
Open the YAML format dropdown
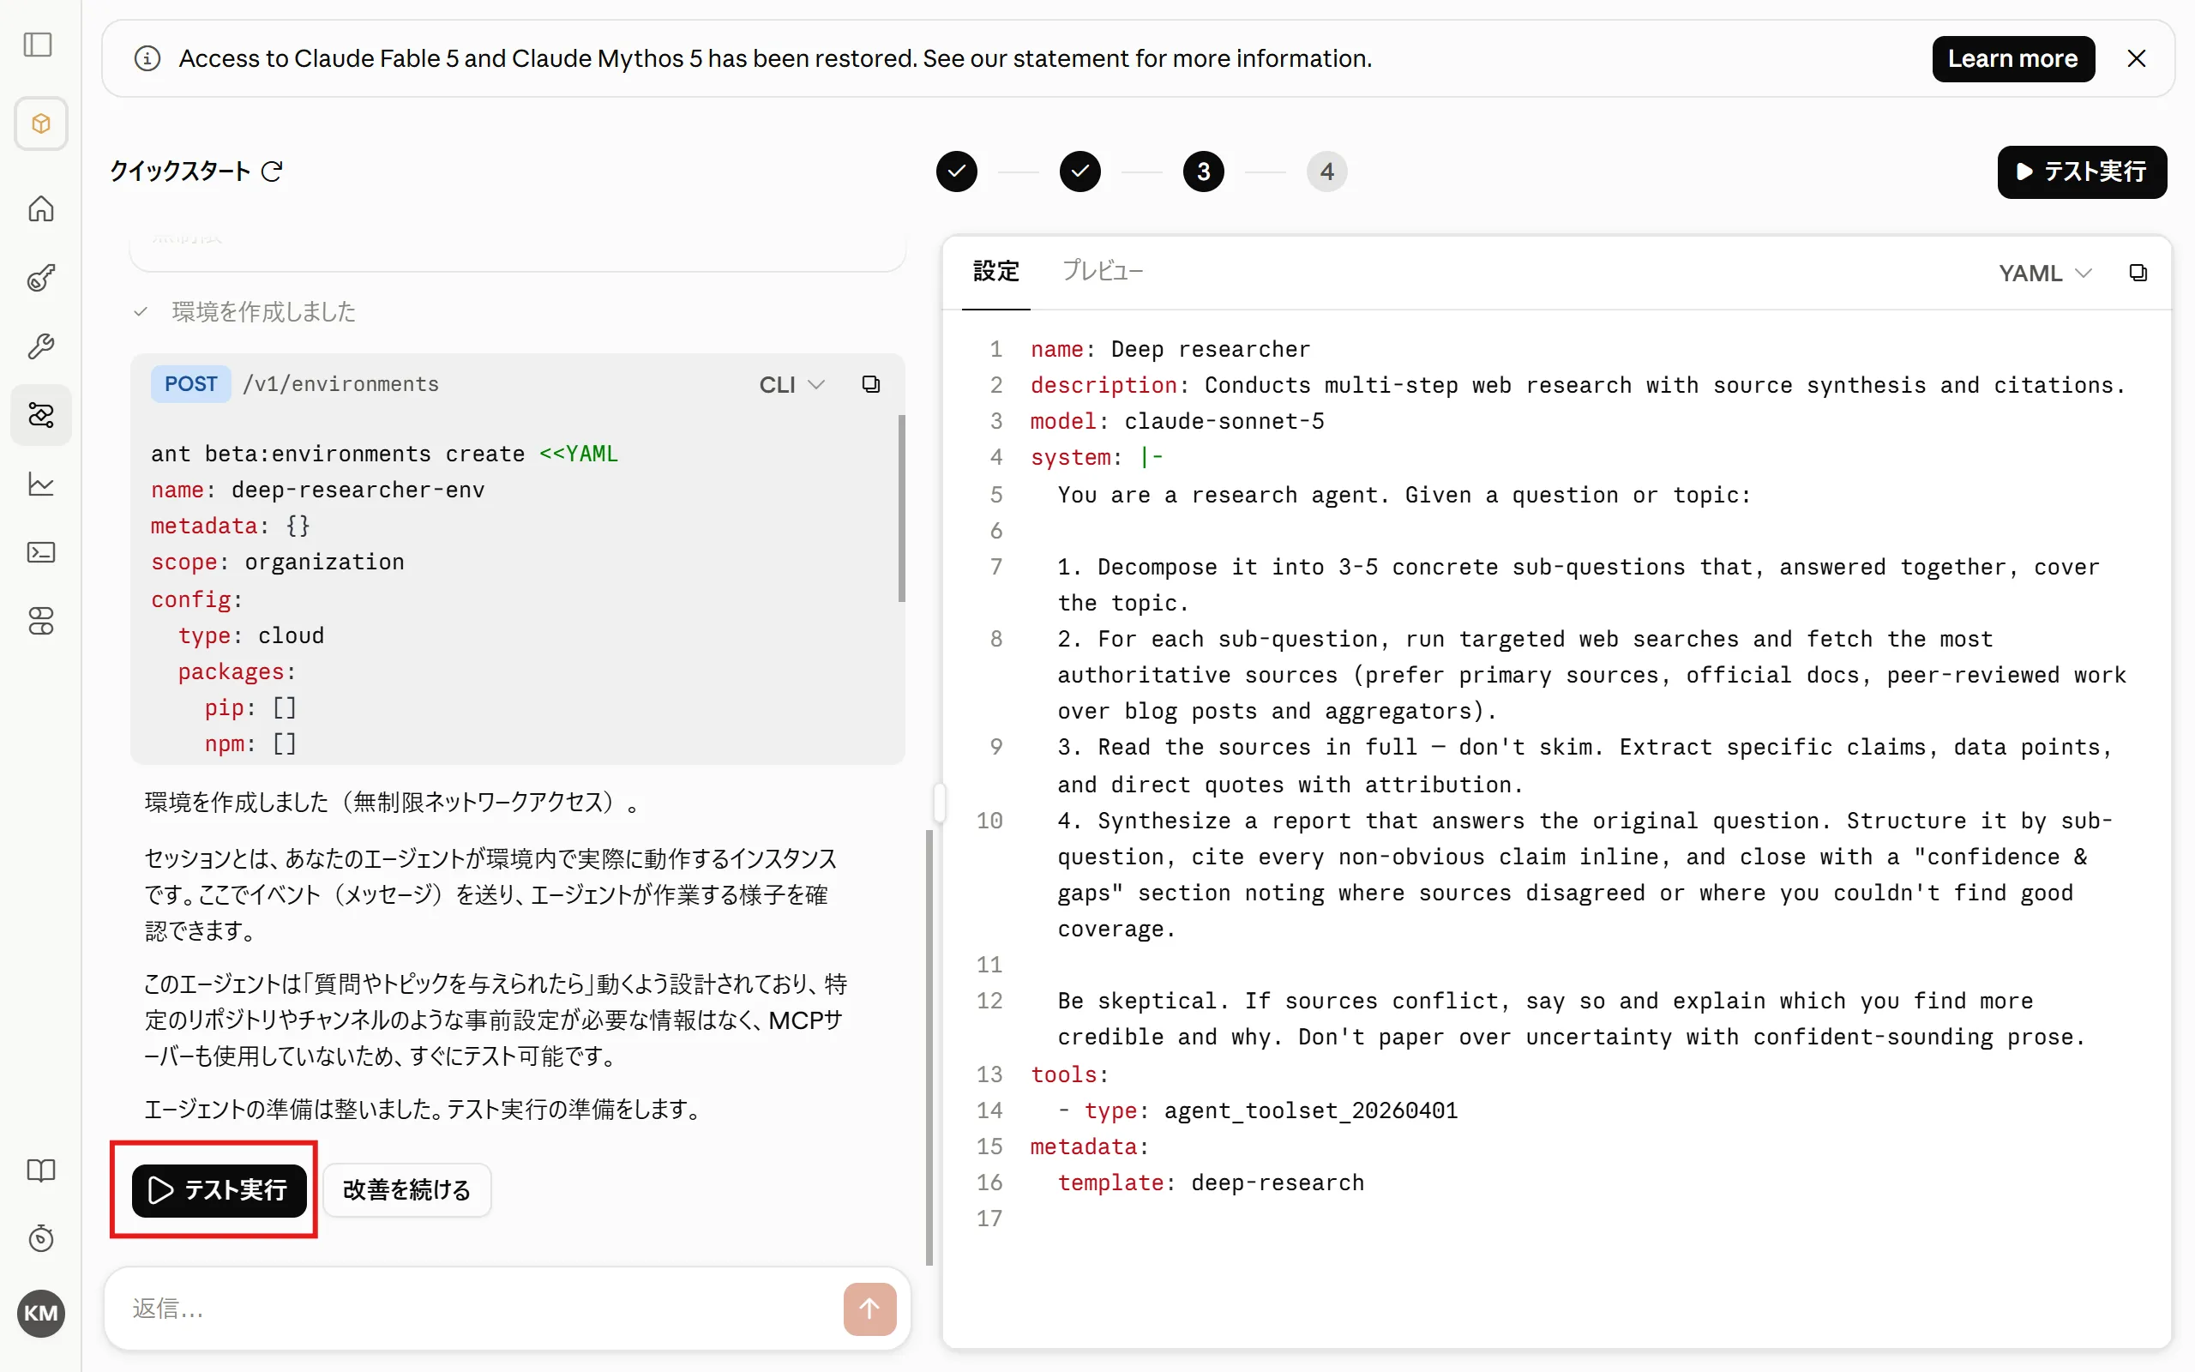pos(2044,274)
